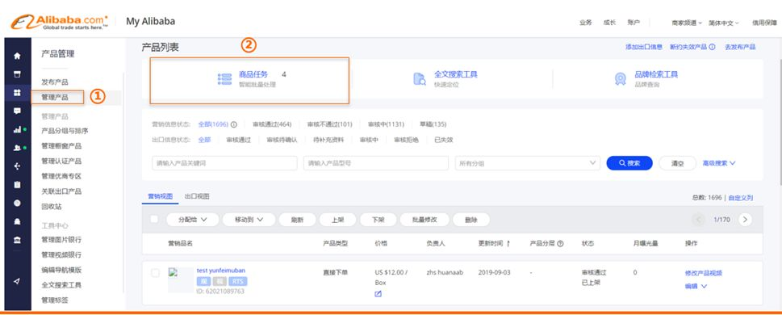Screen dimensions: 782x315
Task: Click the store icon in dark sidebar
Action: [x=17, y=74]
